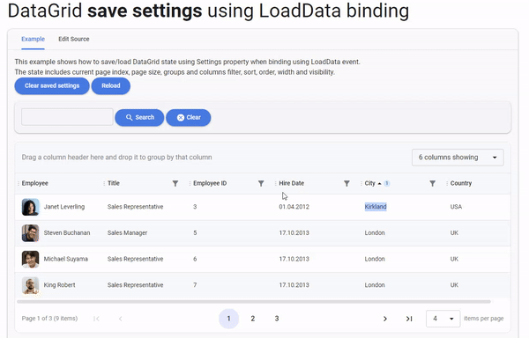
Task: Sort by Hire Date column header
Action: click(x=292, y=183)
